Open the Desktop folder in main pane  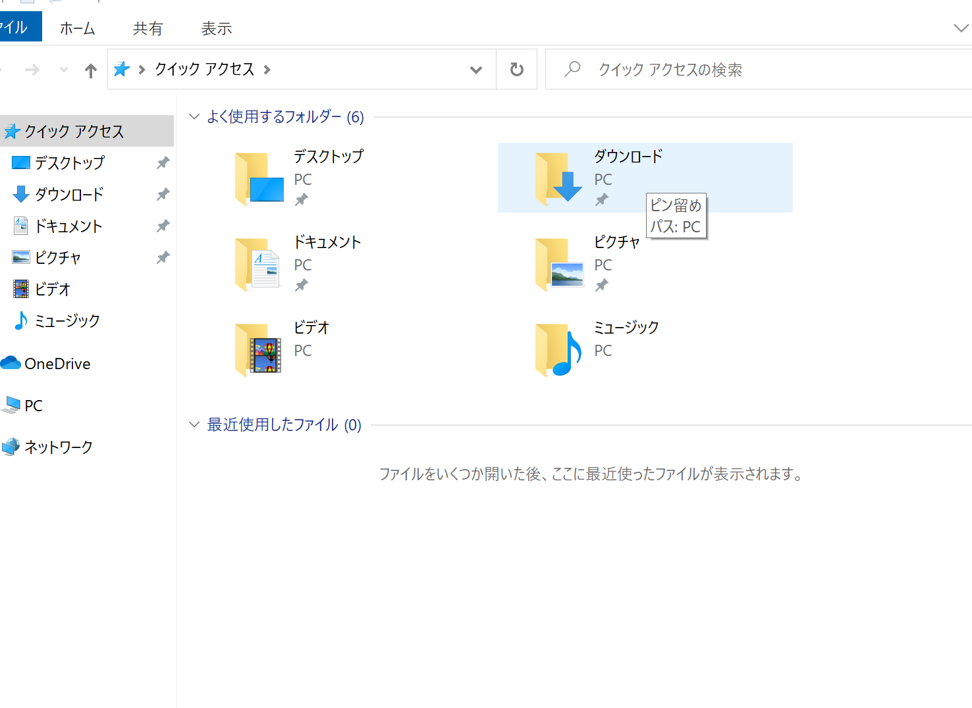(259, 178)
